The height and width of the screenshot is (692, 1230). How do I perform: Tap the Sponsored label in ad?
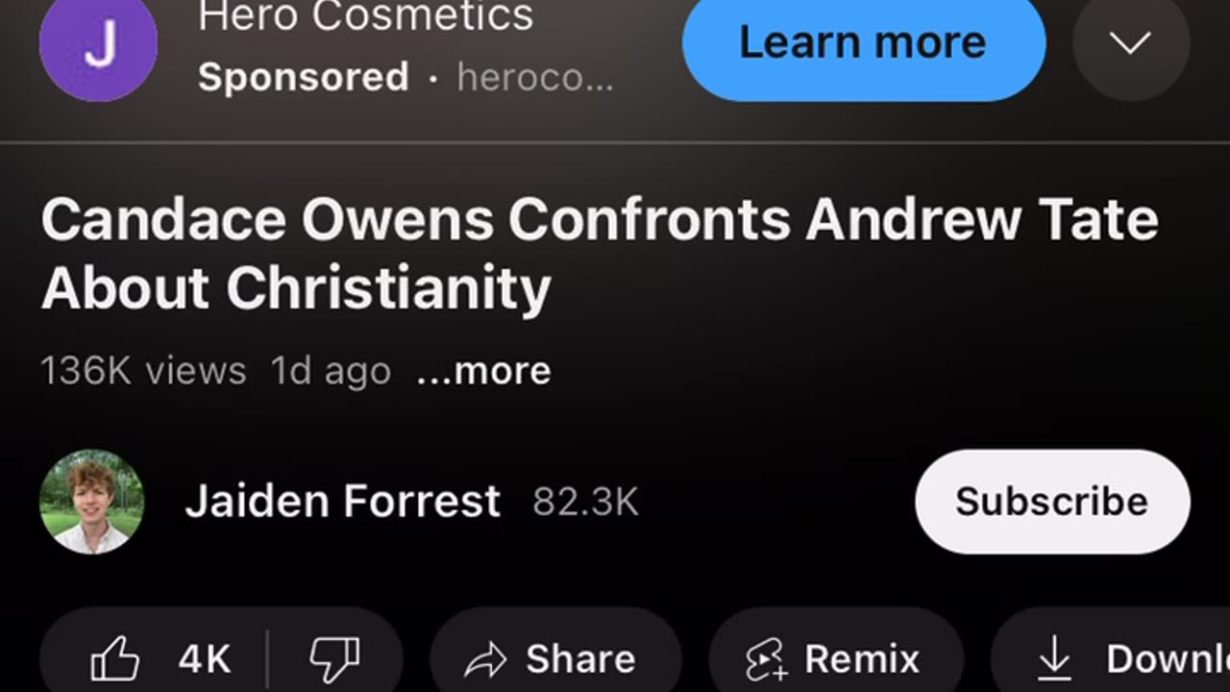(x=304, y=78)
